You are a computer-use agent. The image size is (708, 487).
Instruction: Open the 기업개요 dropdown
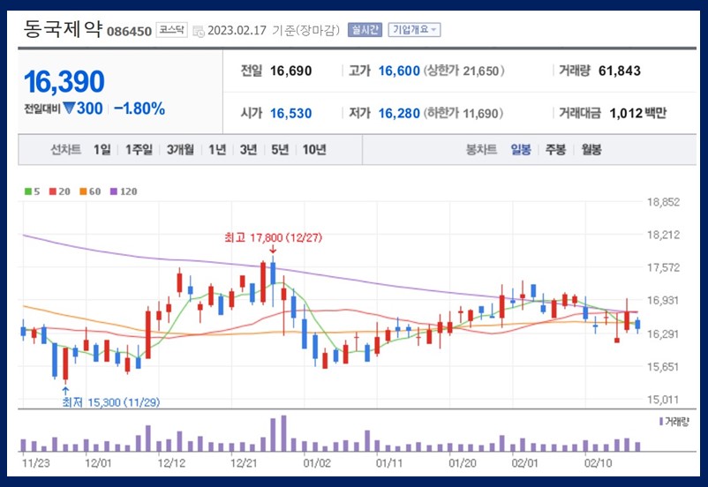pyautogui.click(x=414, y=30)
